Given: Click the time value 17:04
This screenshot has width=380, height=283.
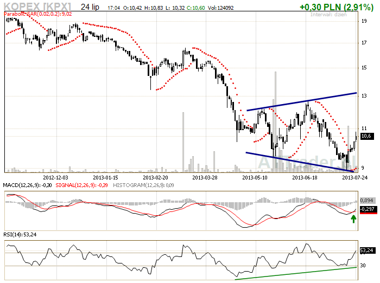Looking at the screenshot, I should [113, 8].
